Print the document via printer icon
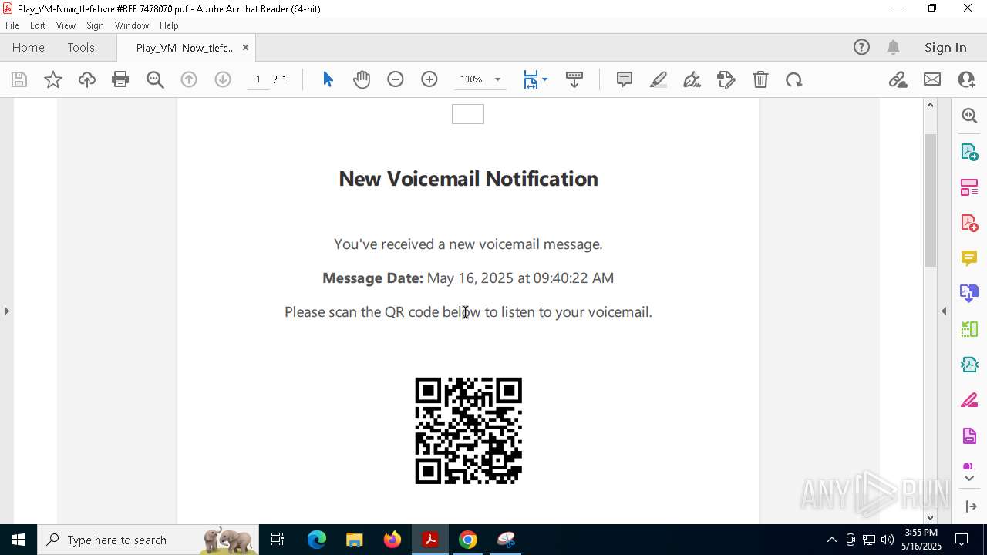987x555 pixels. [x=120, y=79]
